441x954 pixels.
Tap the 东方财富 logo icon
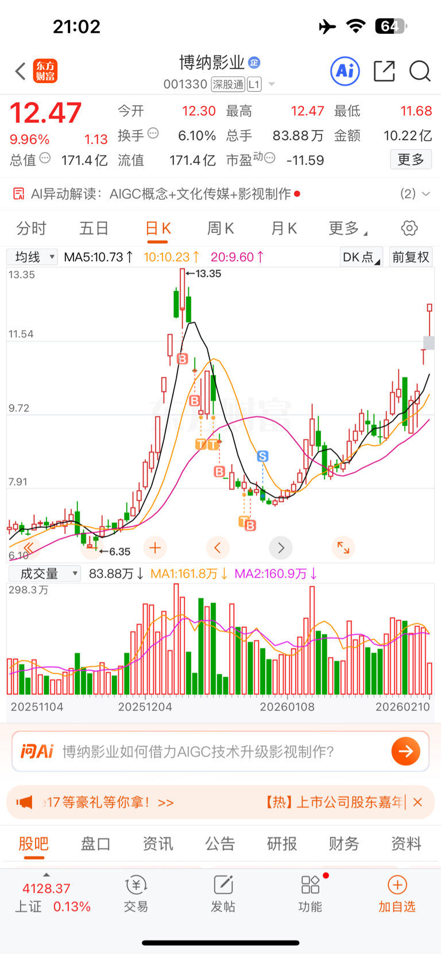[45, 71]
